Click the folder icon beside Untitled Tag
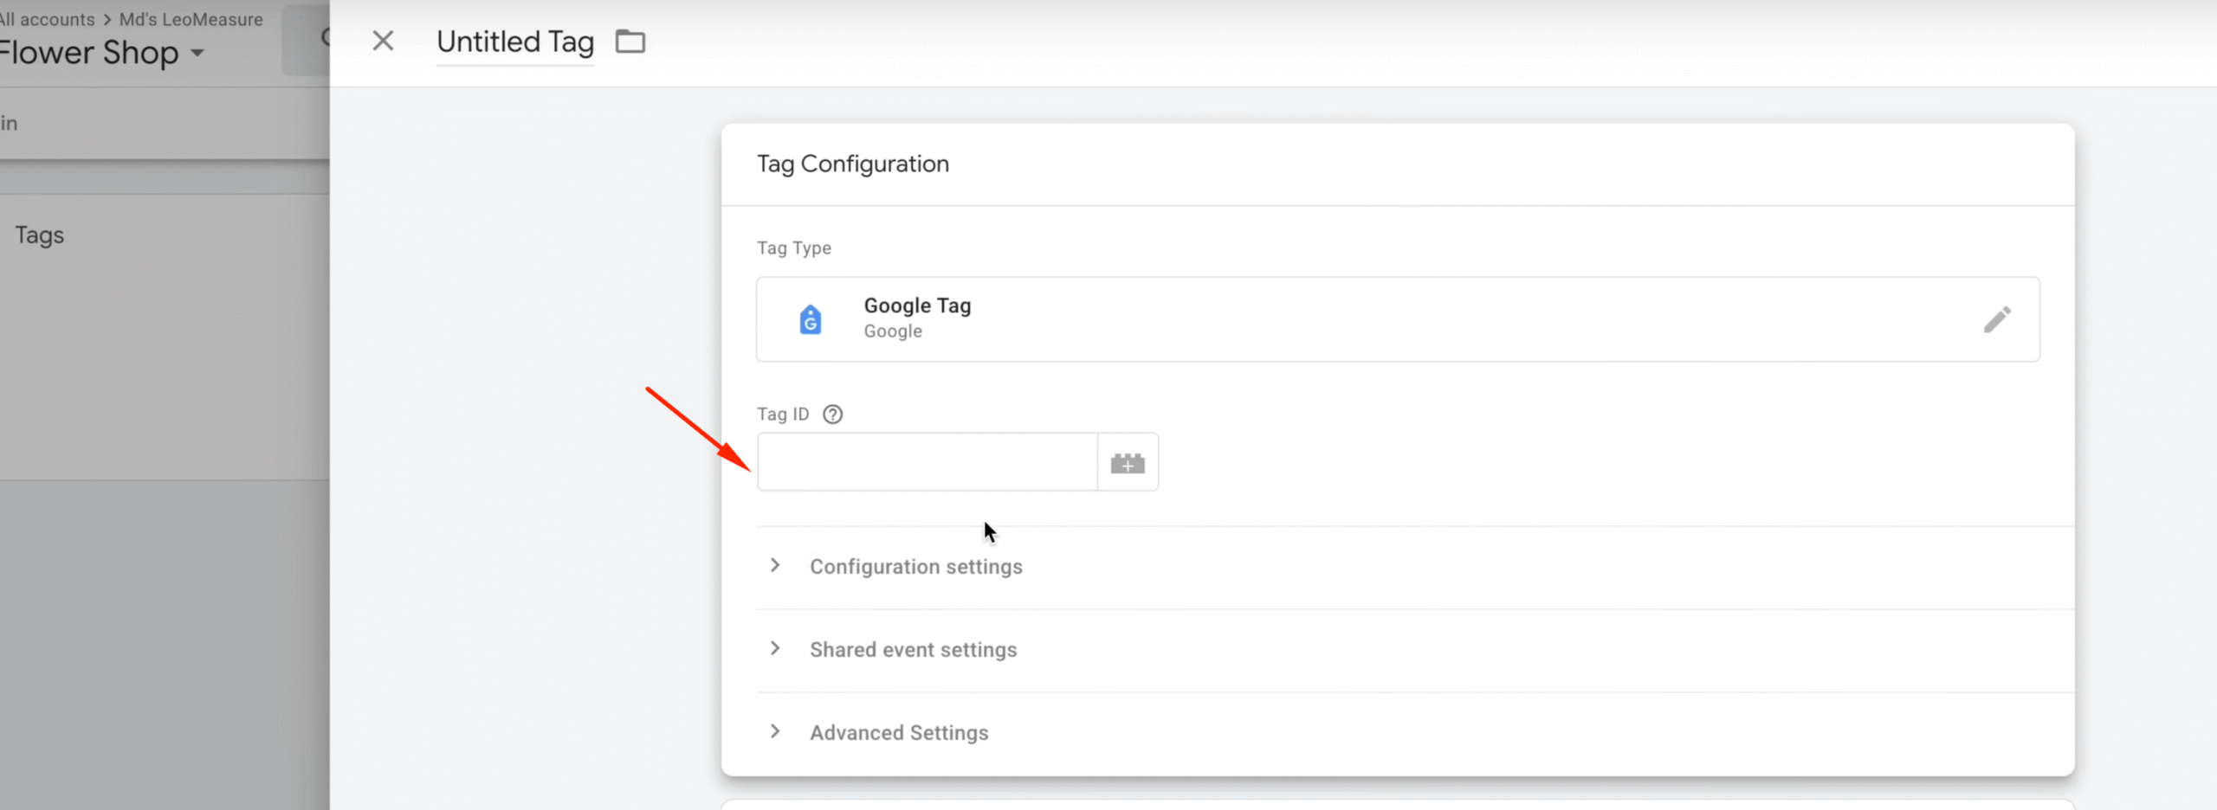The height and width of the screenshot is (810, 2217). (x=630, y=41)
